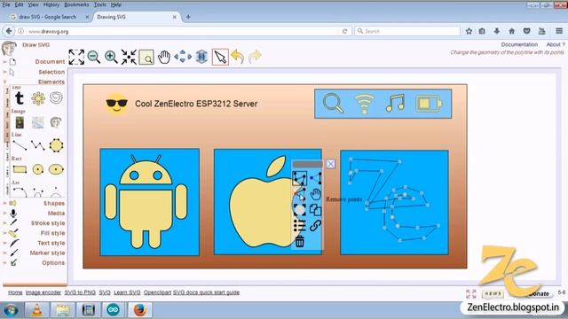
Task: Focus the browser Search box
Action: click(407, 32)
